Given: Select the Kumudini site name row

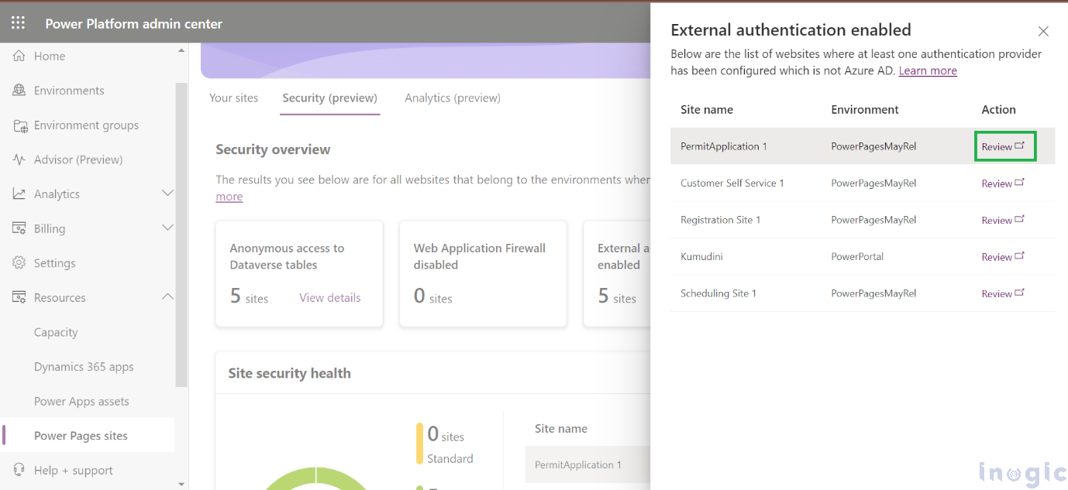Looking at the screenshot, I should (701, 256).
